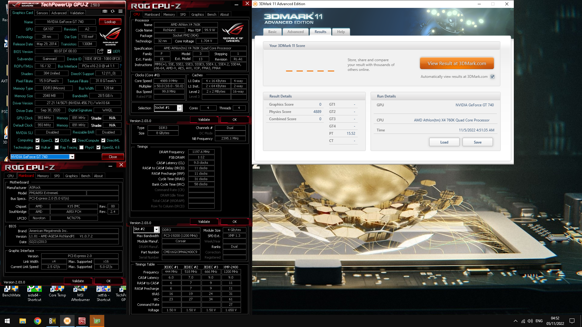Toggle the Ray Tracing checkbox
The height and width of the screenshot is (327, 582).
click(57, 147)
